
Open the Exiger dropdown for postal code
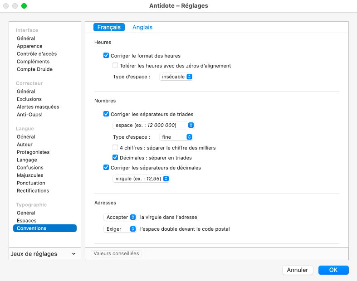pos(120,229)
